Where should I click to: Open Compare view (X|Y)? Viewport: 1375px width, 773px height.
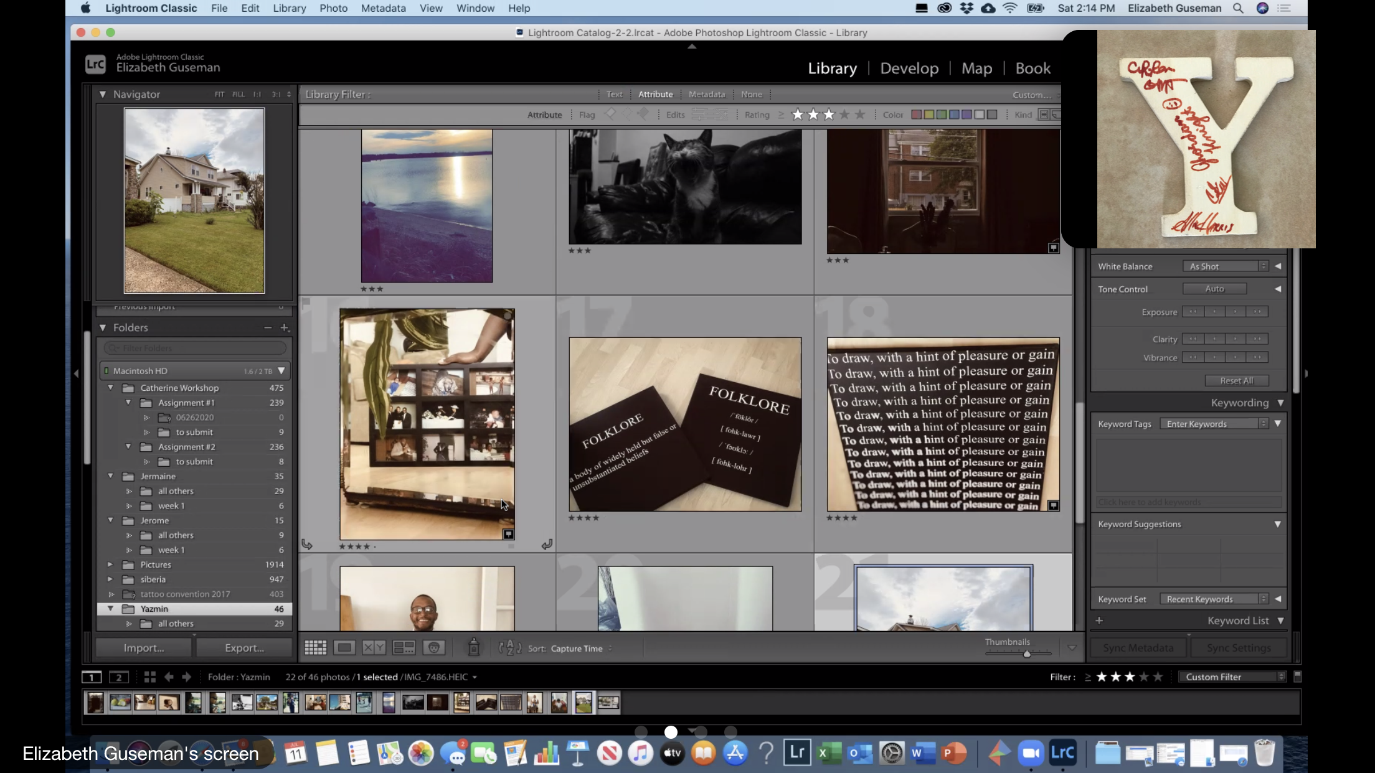(x=374, y=648)
